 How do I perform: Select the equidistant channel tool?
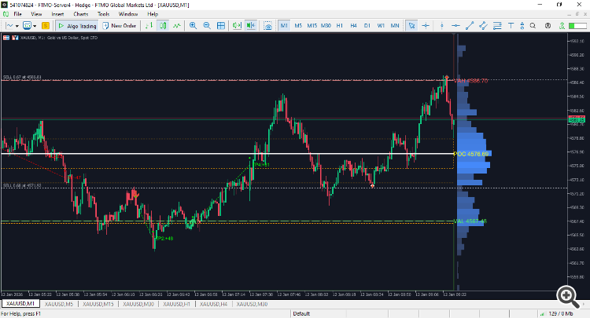pyautogui.click(x=483, y=26)
